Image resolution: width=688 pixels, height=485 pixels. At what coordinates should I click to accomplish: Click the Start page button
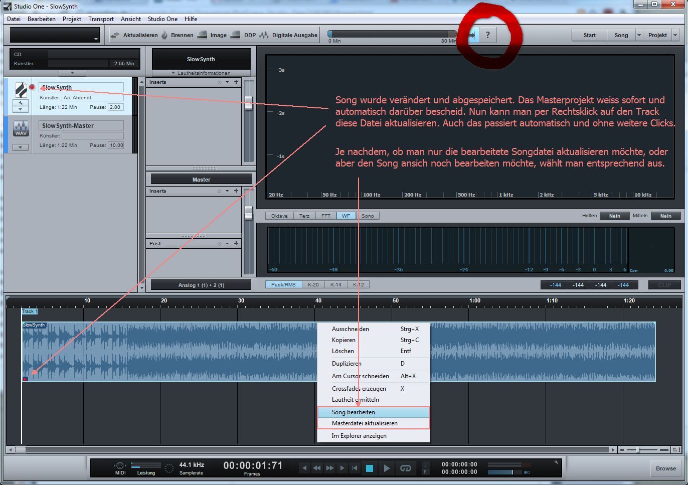pyautogui.click(x=590, y=35)
